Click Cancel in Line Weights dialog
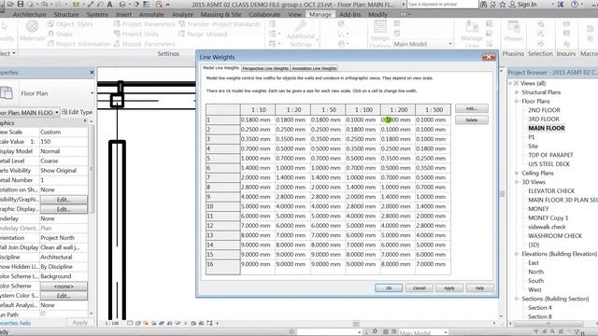Image resolution: width=598 pixels, height=336 pixels. coord(420,288)
